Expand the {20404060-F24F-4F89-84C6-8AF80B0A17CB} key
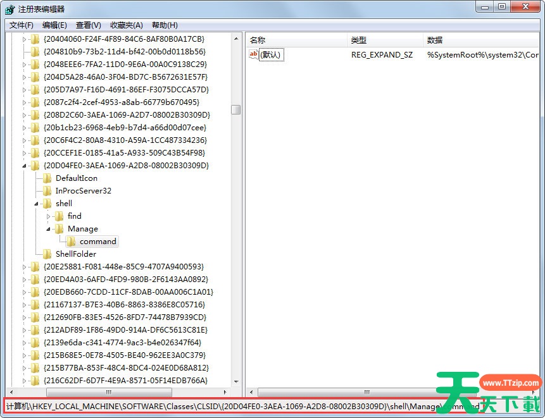The image size is (545, 418). tap(24, 39)
